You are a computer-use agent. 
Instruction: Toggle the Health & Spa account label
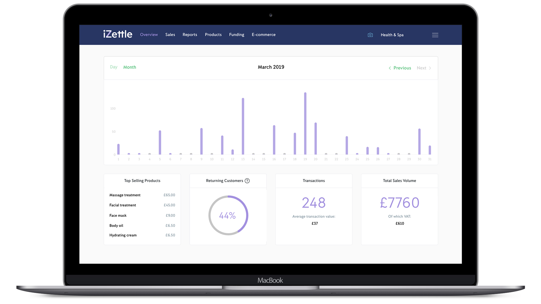(392, 35)
